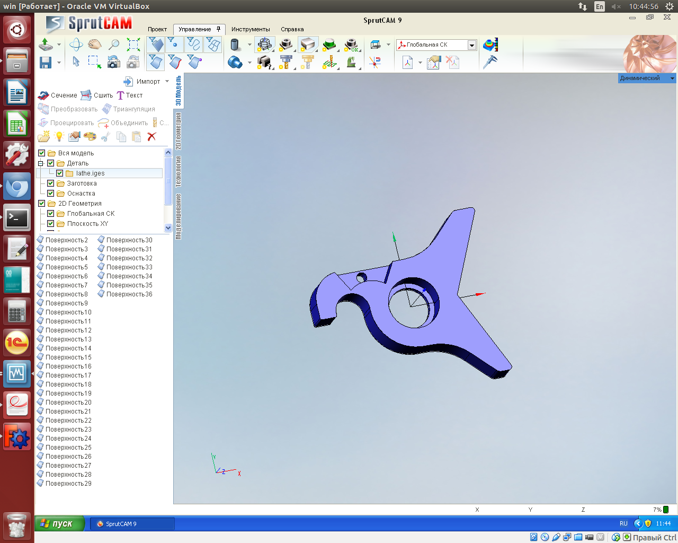Open the dropdown arrow beside the save icon

pyautogui.click(x=59, y=63)
